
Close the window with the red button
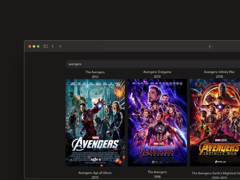pyautogui.click(x=30, y=46)
